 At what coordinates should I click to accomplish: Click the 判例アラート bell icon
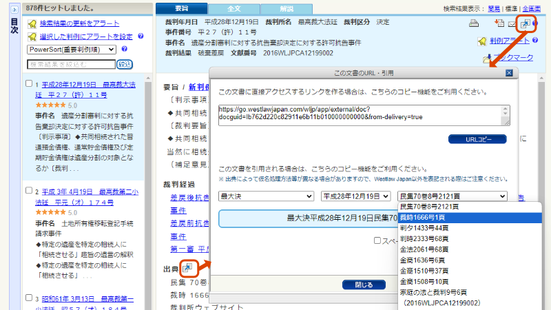click(482, 41)
